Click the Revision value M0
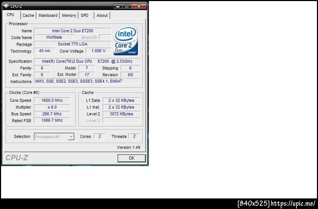This screenshot has height=209, width=318. (x=130, y=75)
